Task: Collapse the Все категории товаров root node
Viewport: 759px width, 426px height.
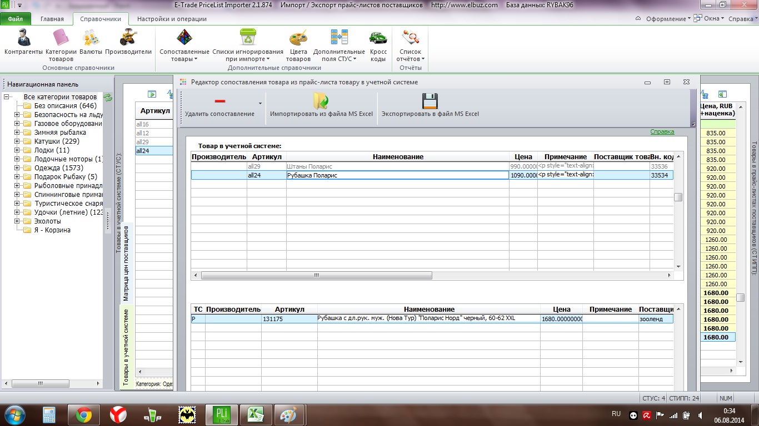Action: click(x=7, y=97)
